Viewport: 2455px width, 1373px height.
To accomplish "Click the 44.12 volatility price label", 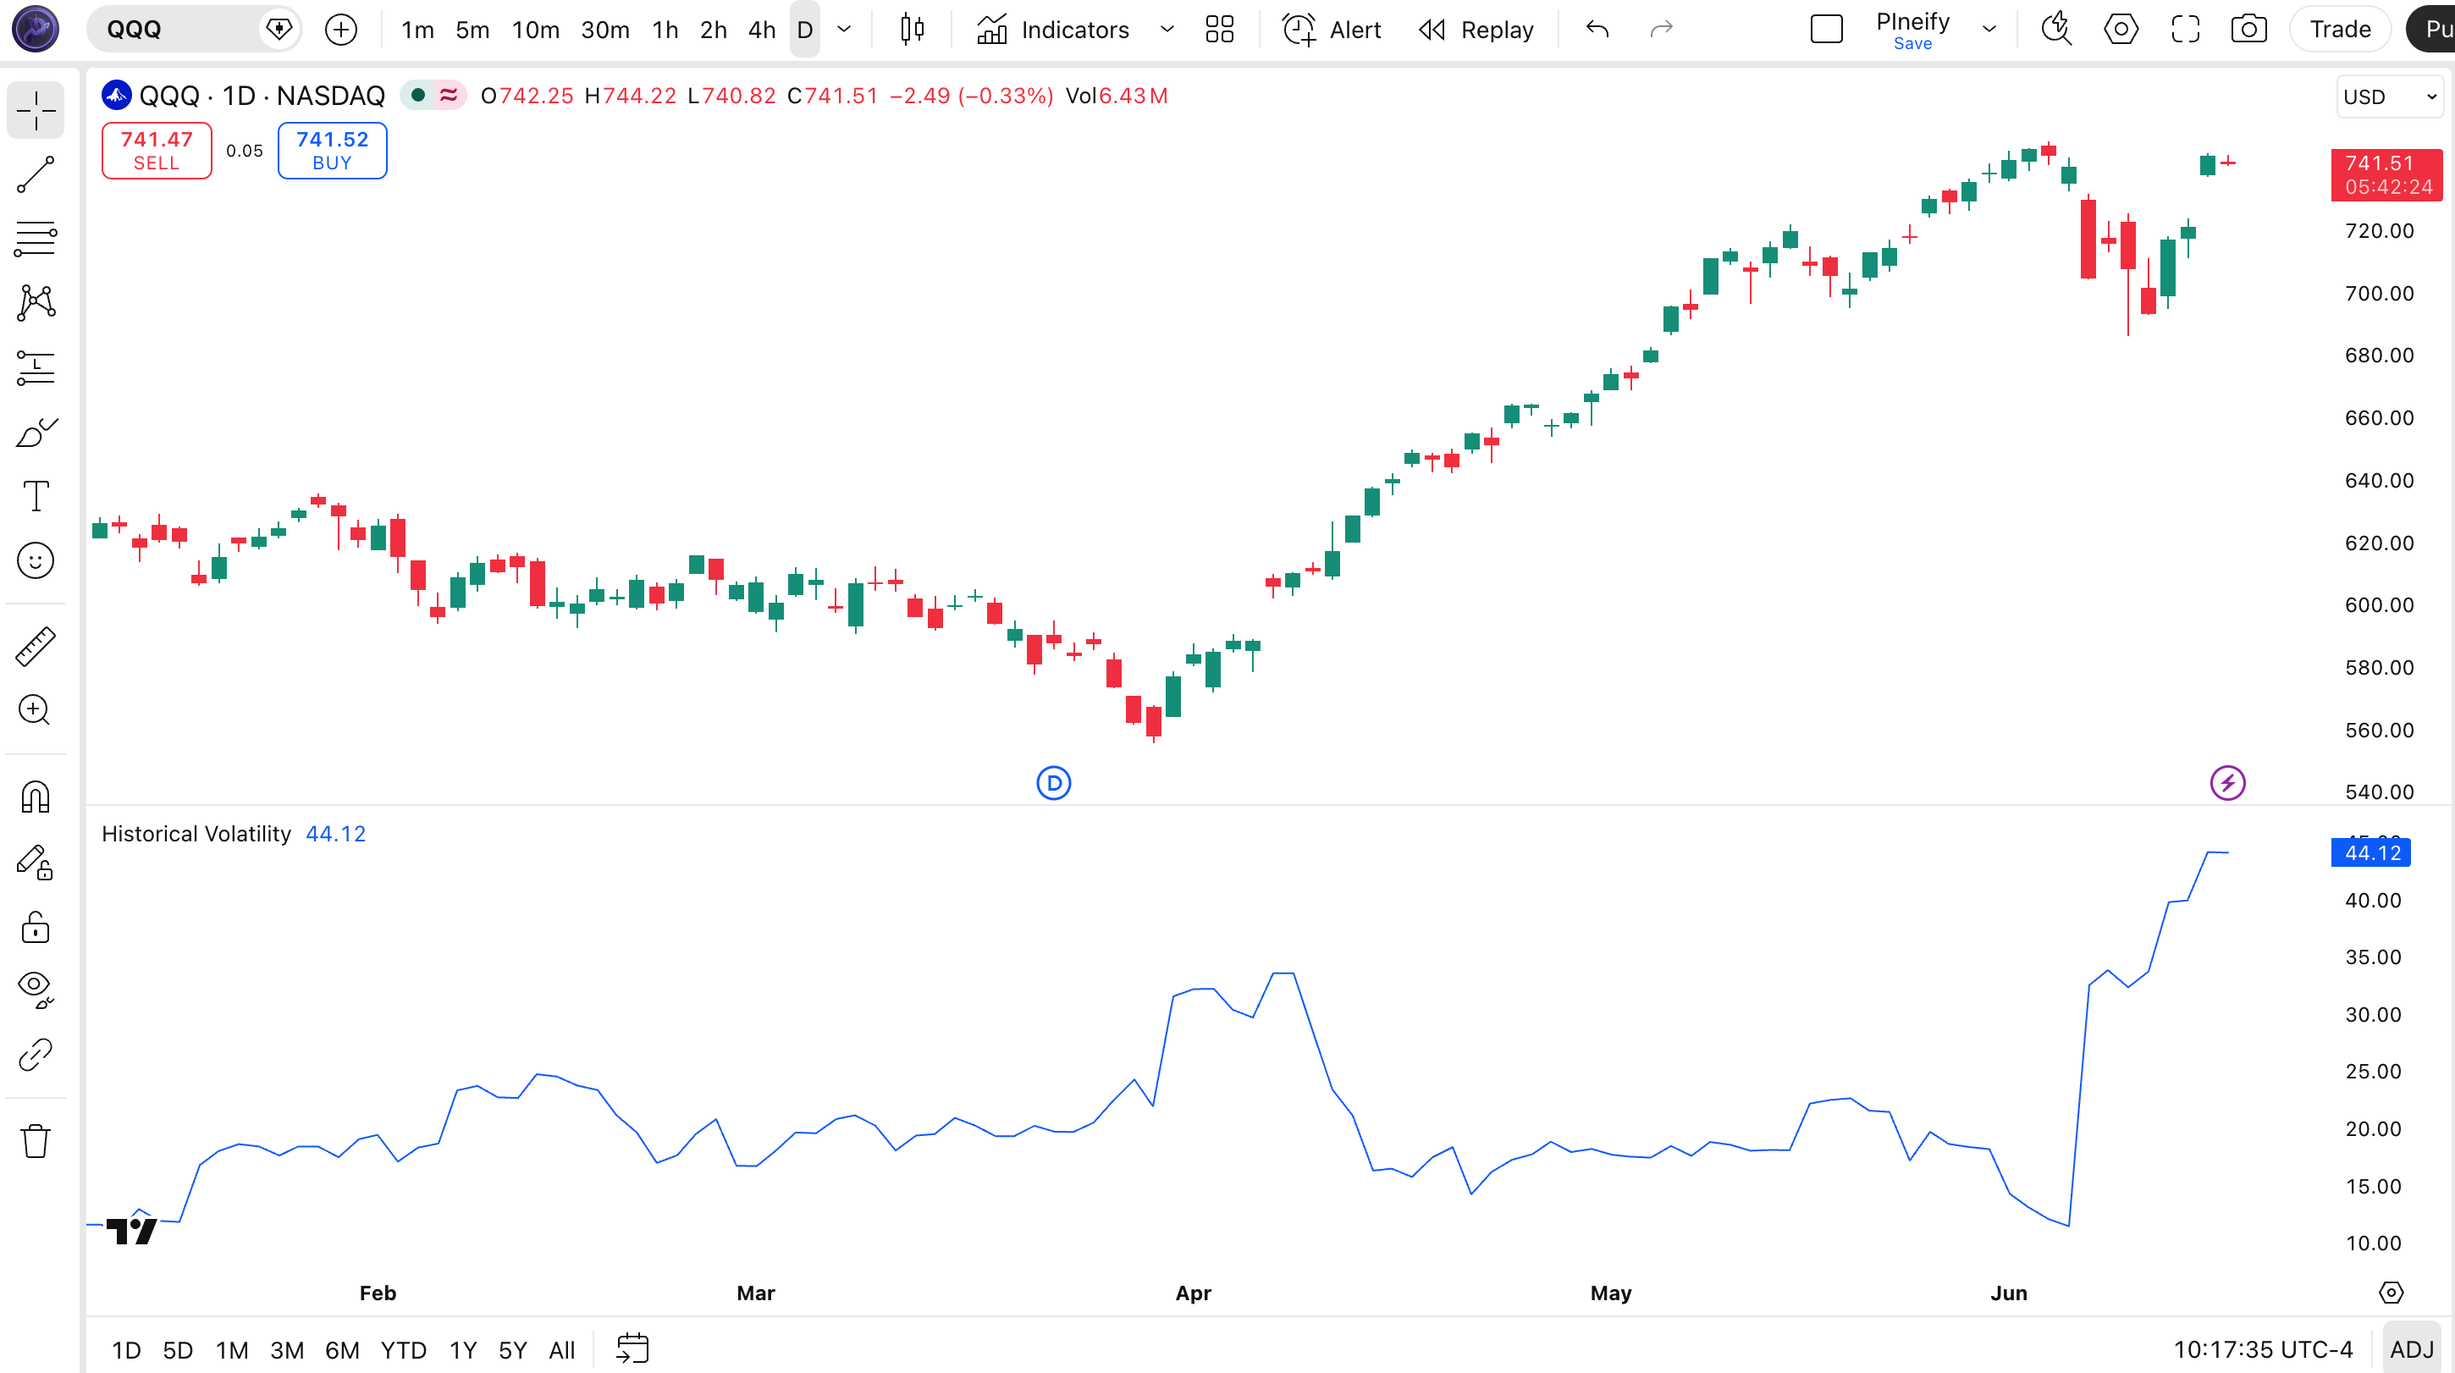I will point(2372,852).
